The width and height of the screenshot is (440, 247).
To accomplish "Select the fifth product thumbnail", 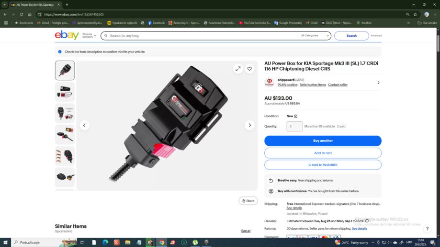I will (x=65, y=156).
